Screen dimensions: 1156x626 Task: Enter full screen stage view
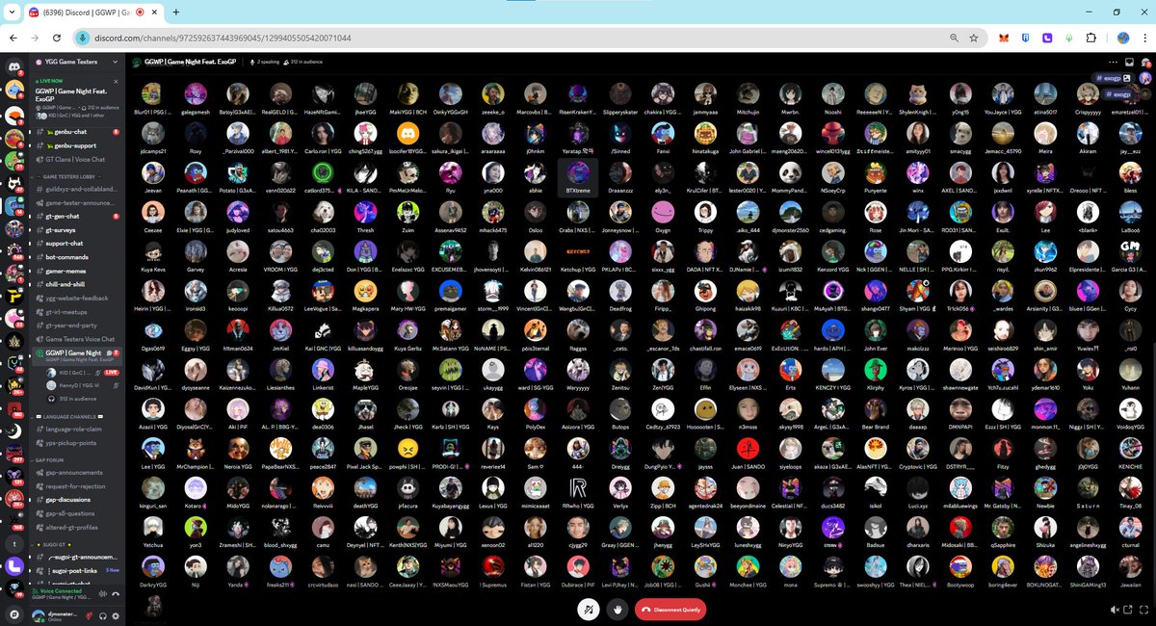1143,609
